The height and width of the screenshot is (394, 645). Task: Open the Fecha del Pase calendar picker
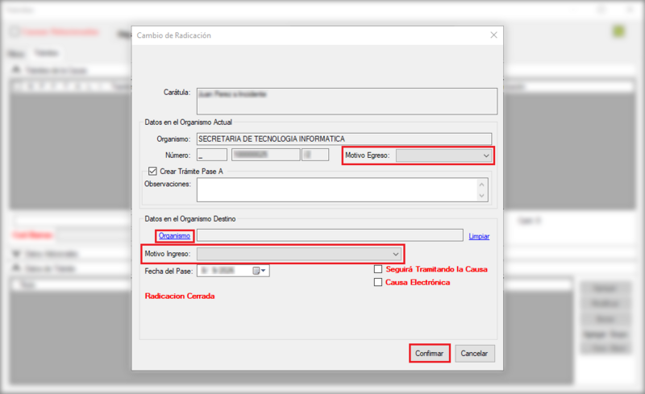click(x=260, y=271)
